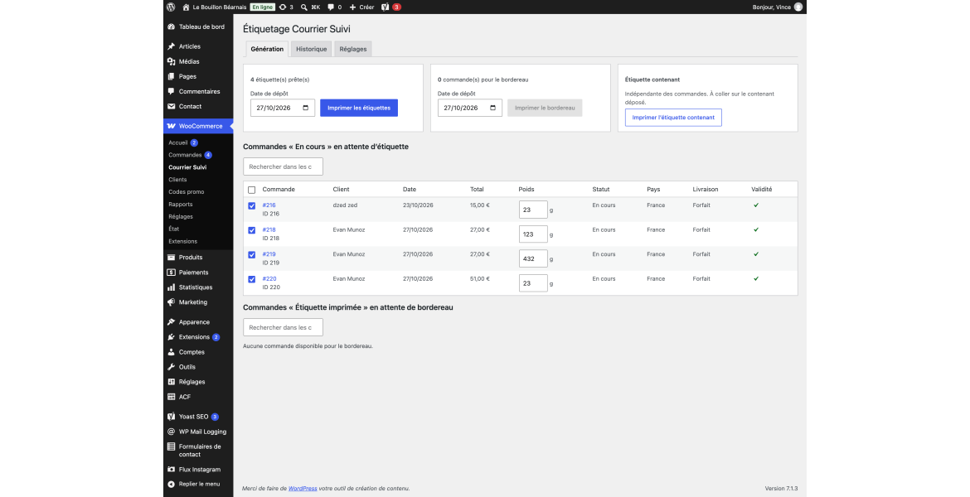Click the weight field for order #218
This screenshot has width=970, height=497.
point(533,234)
